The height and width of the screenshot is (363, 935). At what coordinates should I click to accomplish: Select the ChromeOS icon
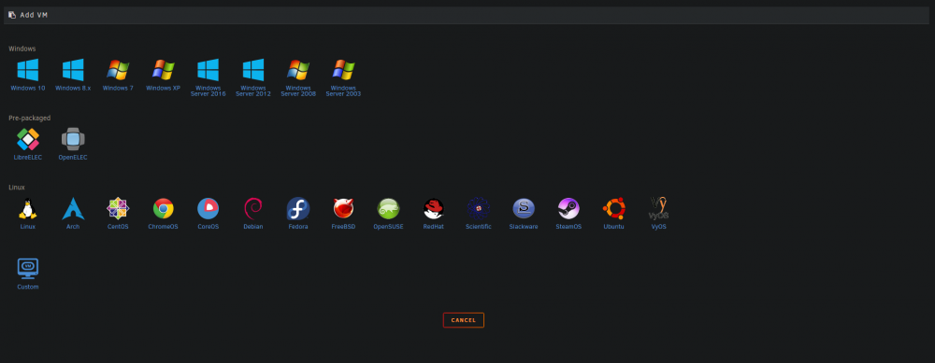(x=163, y=209)
